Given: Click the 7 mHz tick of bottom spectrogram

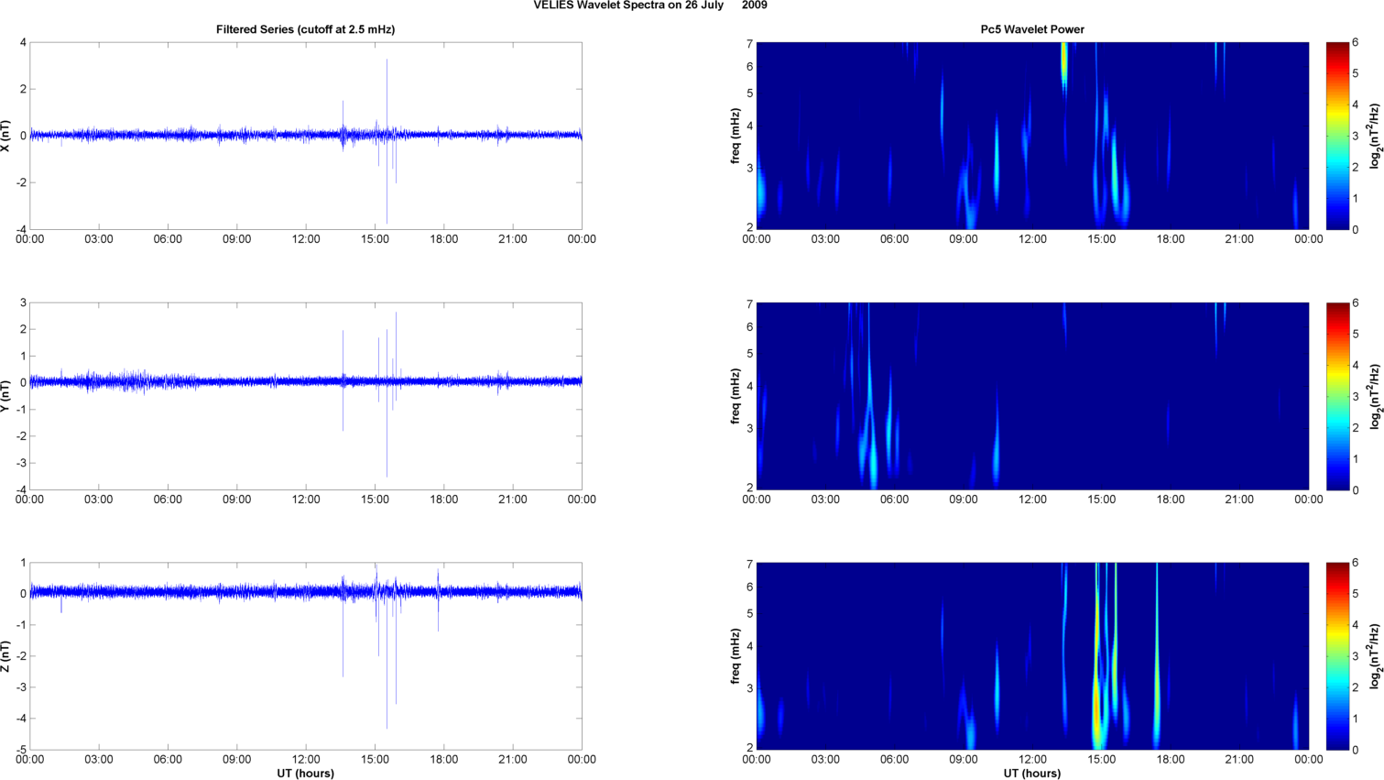Looking at the screenshot, I should coord(749,564).
